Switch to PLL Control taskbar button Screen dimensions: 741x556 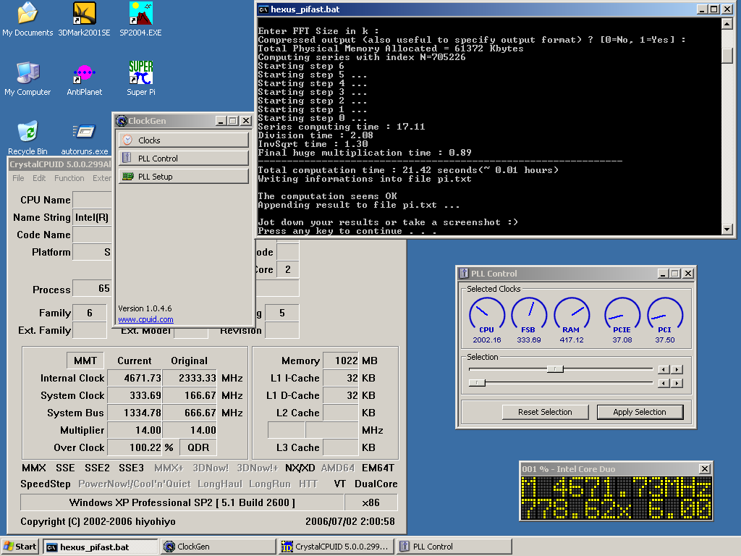click(454, 547)
